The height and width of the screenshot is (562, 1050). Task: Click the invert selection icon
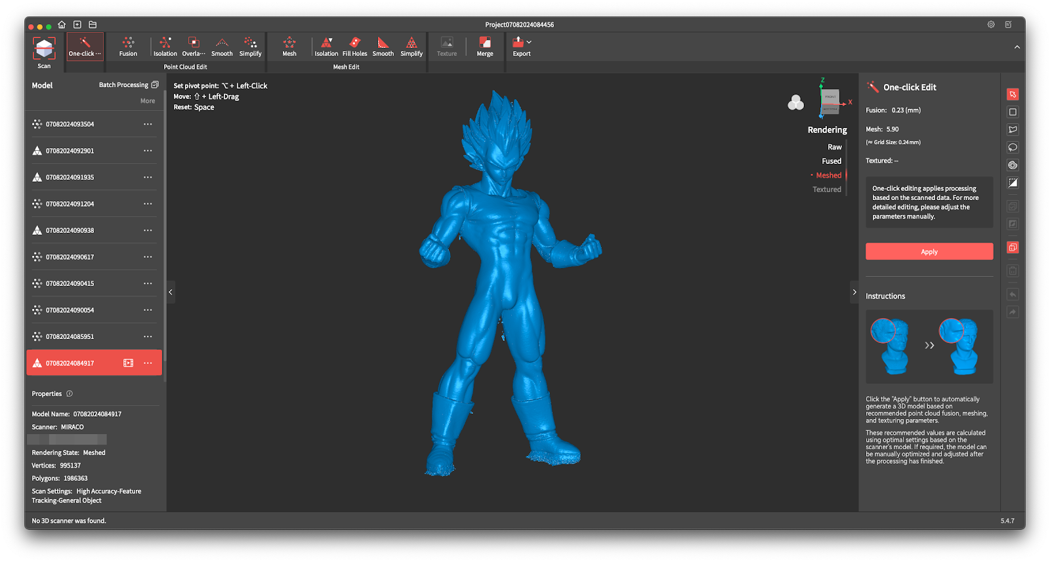pos(1013,183)
